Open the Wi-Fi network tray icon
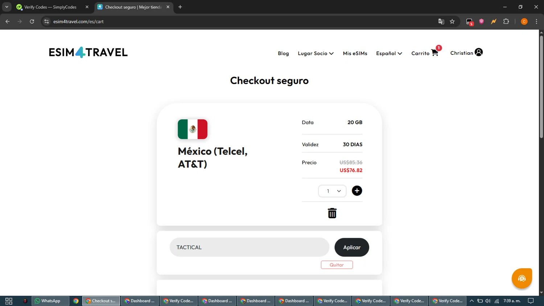The width and height of the screenshot is (544, 306). coord(497,301)
